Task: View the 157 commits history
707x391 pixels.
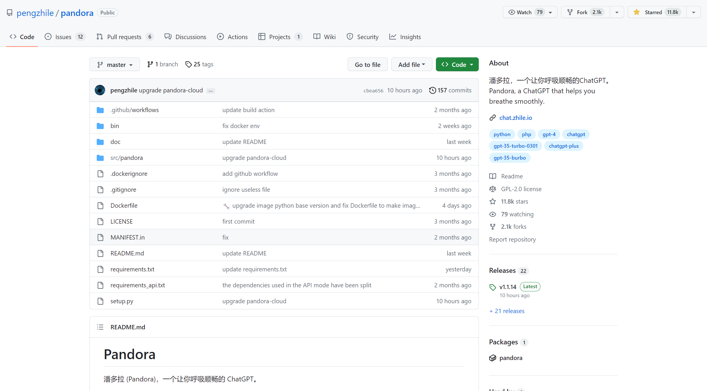Action: (x=450, y=90)
